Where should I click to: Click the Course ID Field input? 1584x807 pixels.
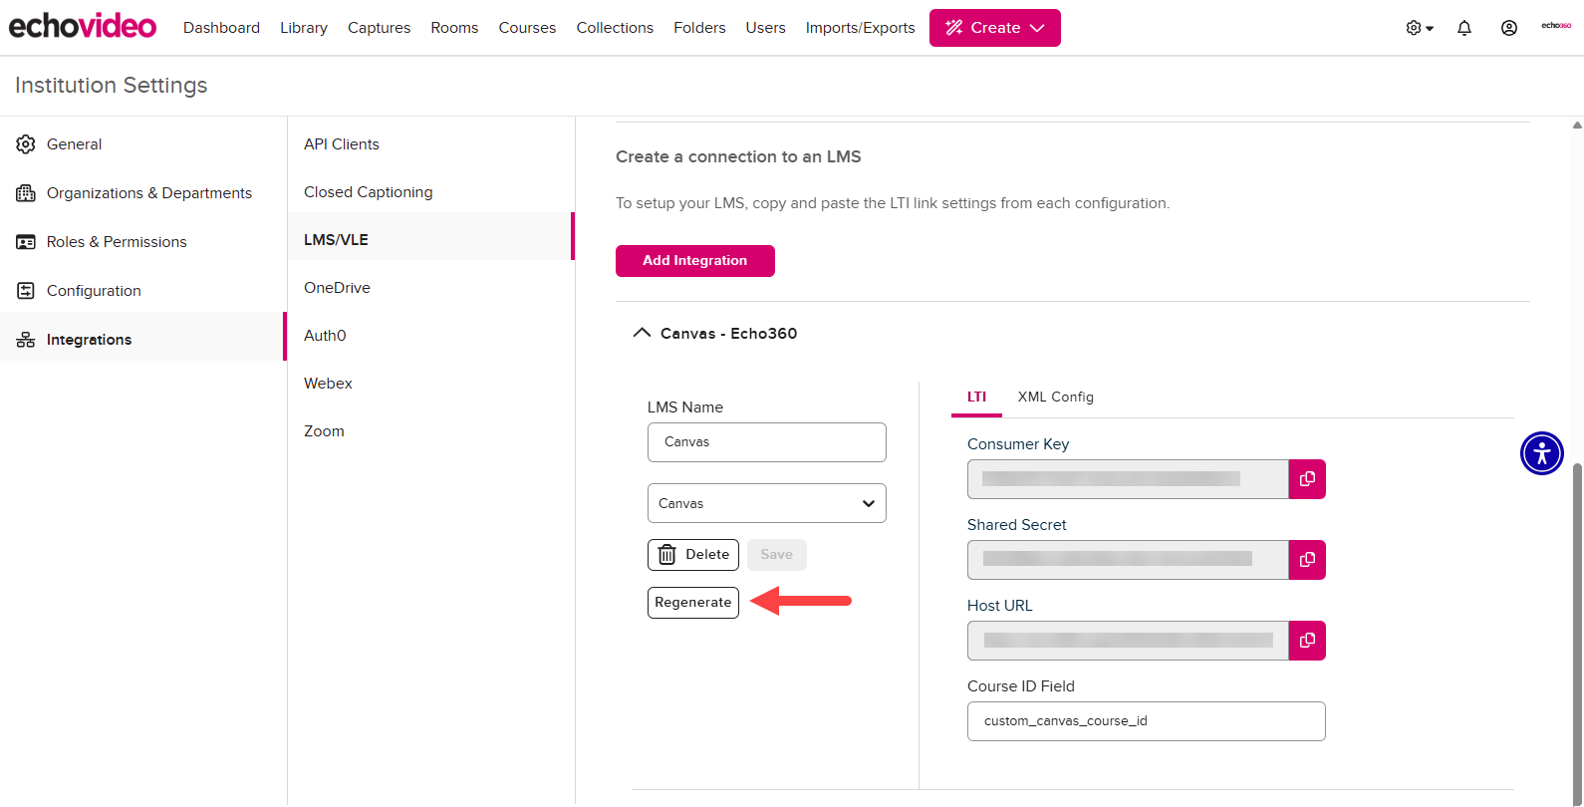(1147, 721)
